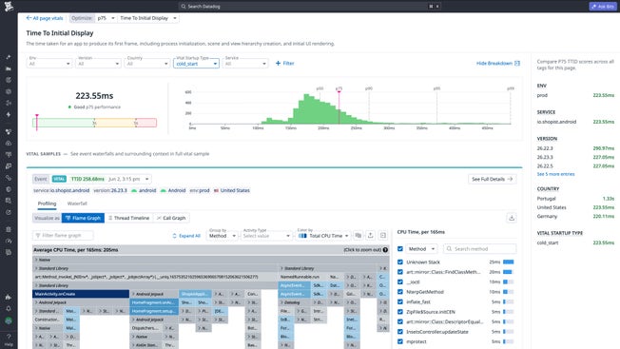The image size is (620, 349).
Task: Click the p75 marker on histogram
Action: 339,107
